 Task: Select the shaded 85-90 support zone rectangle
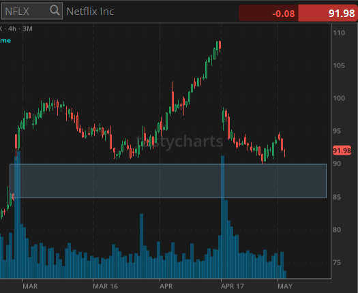tap(168, 181)
